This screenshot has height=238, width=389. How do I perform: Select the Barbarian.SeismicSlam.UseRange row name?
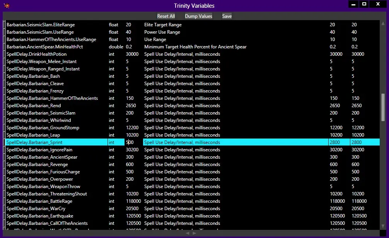(40, 32)
